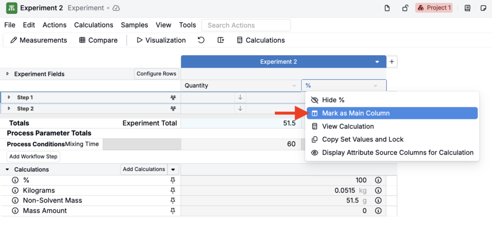
Task: Click the pin icon for % calculation
Action: 172,180
